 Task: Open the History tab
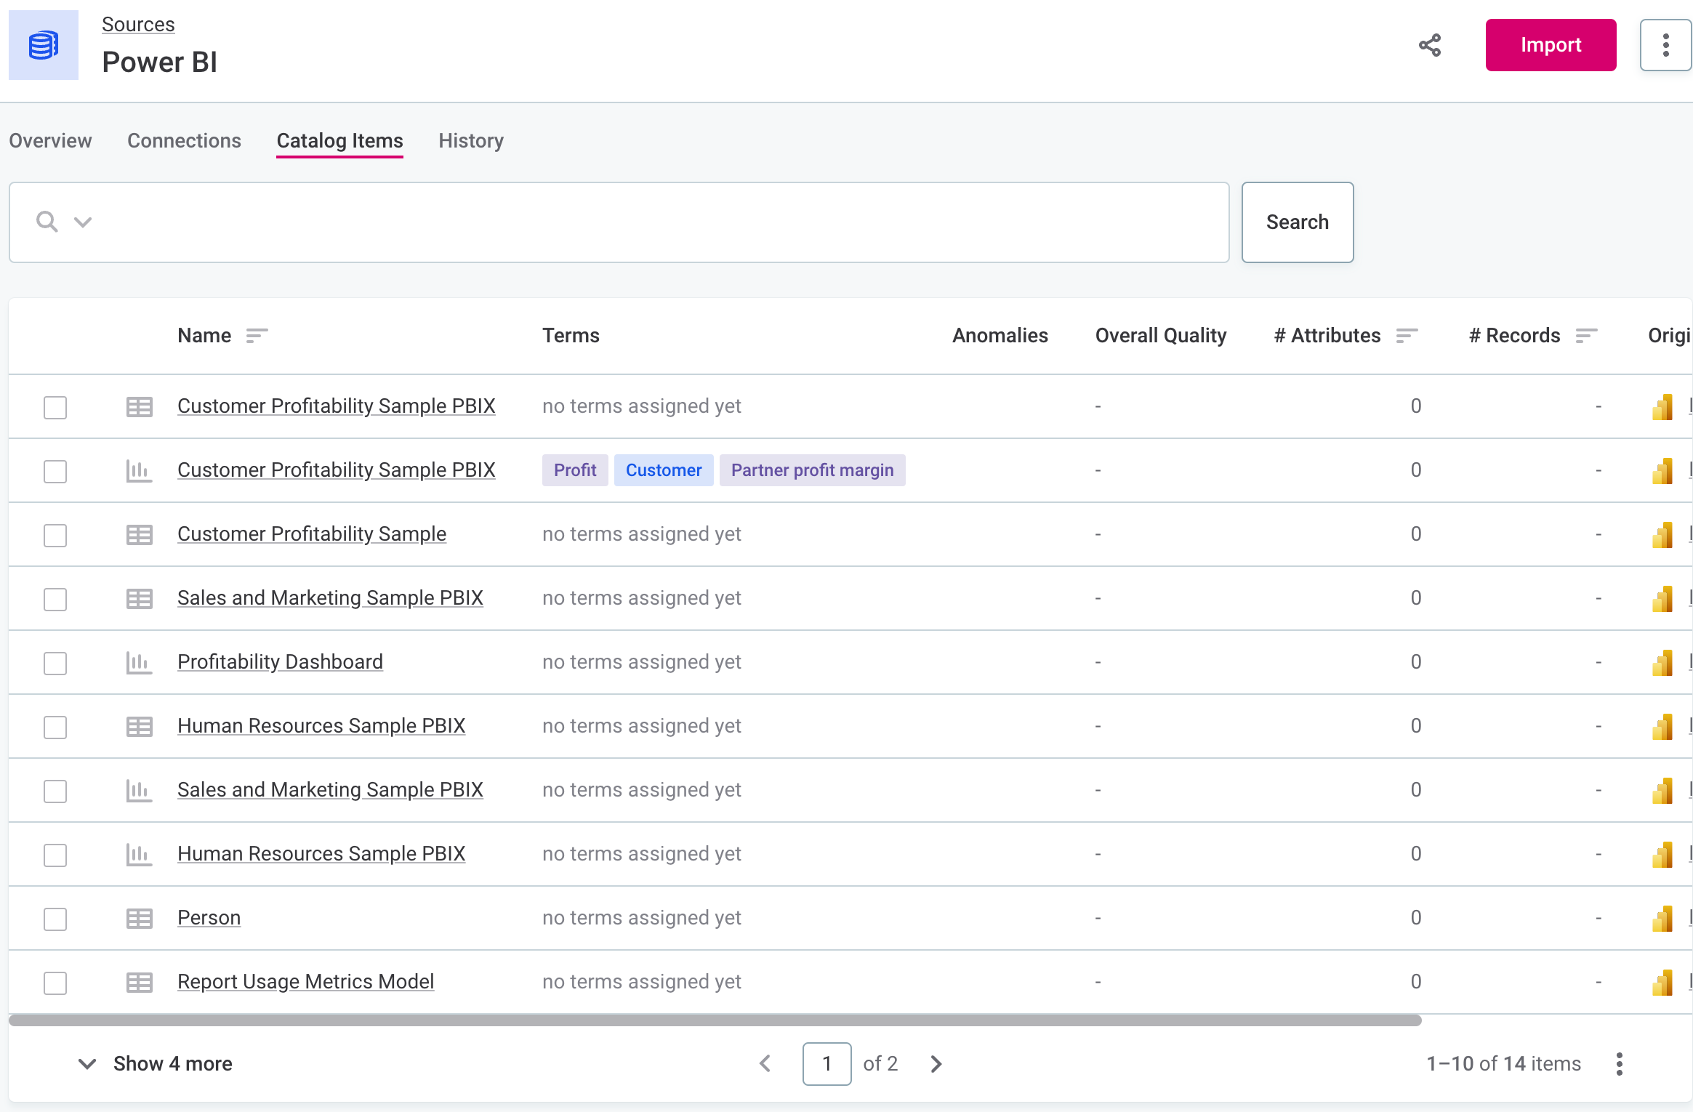[x=470, y=141]
